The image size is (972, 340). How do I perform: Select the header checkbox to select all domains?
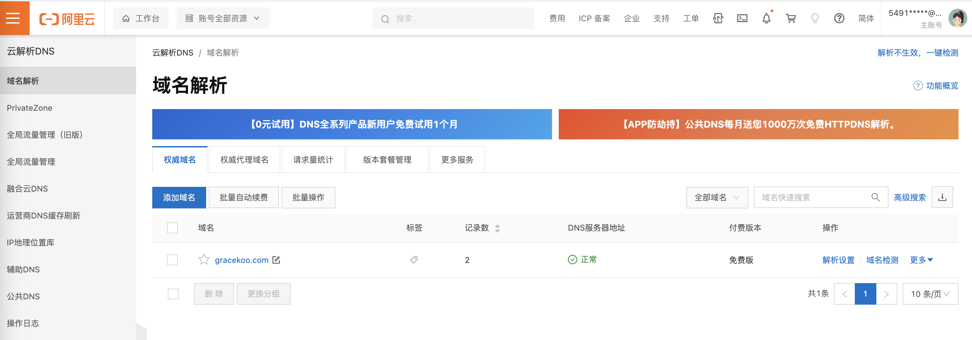172,228
